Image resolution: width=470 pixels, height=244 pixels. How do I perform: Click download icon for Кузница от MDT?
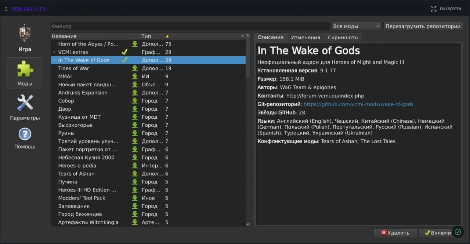135,117
